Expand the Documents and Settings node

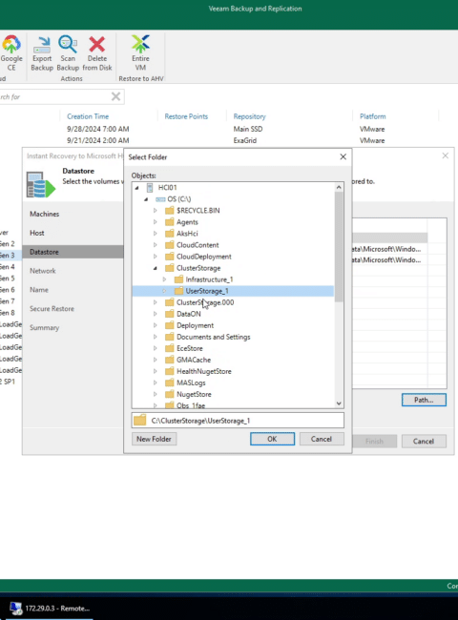tap(155, 337)
